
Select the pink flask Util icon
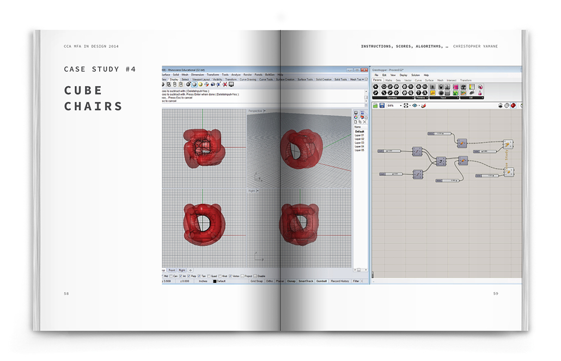pyautogui.click(x=480, y=93)
